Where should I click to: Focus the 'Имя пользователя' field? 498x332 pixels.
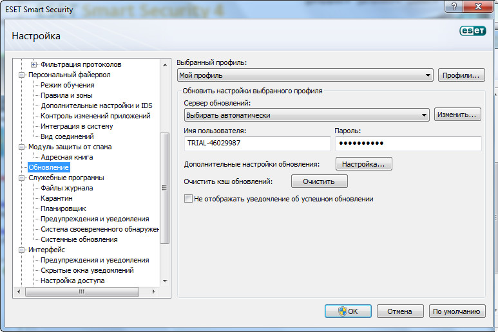(257, 143)
